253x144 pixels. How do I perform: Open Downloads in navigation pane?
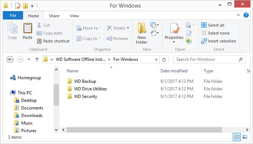pyautogui.click(x=28, y=116)
